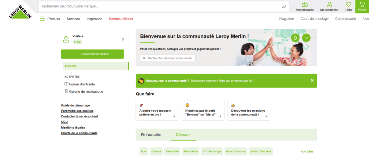Open arrow on Ajoutez votre magasin card
This screenshot has height=159, width=375.
[x=174, y=117]
